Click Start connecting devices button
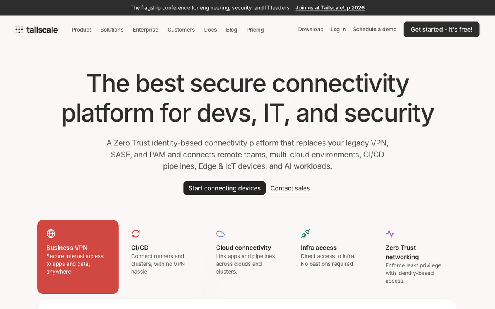495x309 pixels. pyautogui.click(x=224, y=188)
